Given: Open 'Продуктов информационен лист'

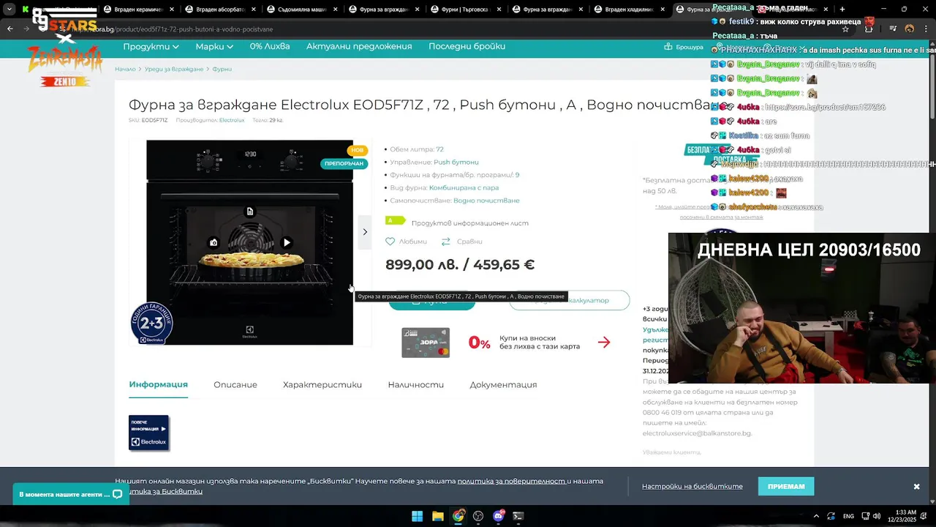Looking at the screenshot, I should [x=469, y=223].
